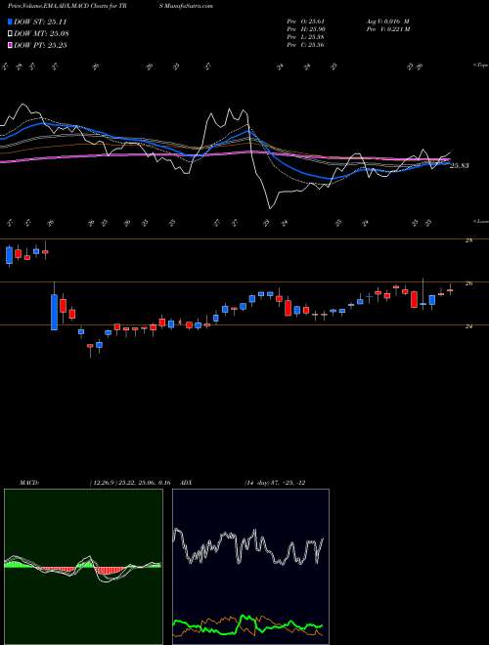489x645 pixels.
Task: Click the ADX panel heading
Action: tap(187, 483)
